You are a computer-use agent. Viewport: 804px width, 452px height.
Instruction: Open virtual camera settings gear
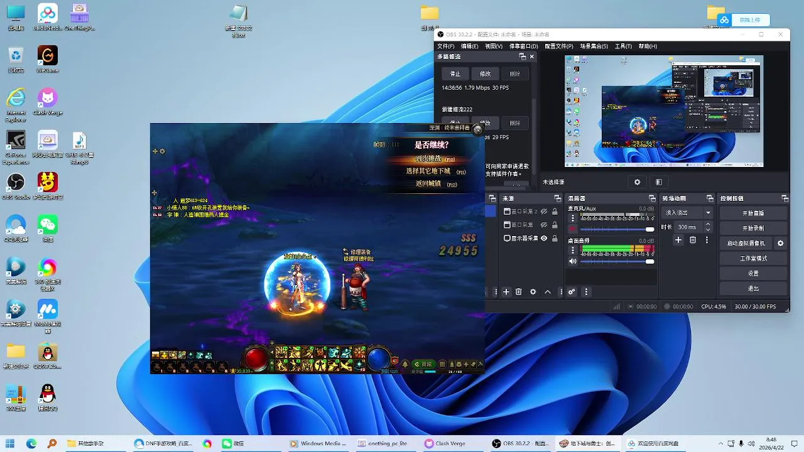coord(781,244)
